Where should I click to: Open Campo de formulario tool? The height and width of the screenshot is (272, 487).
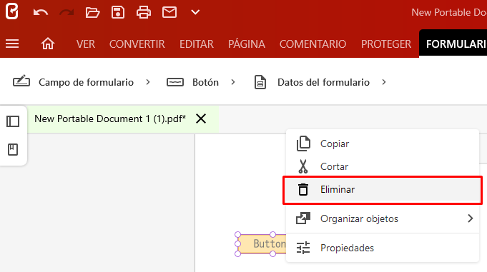point(86,82)
